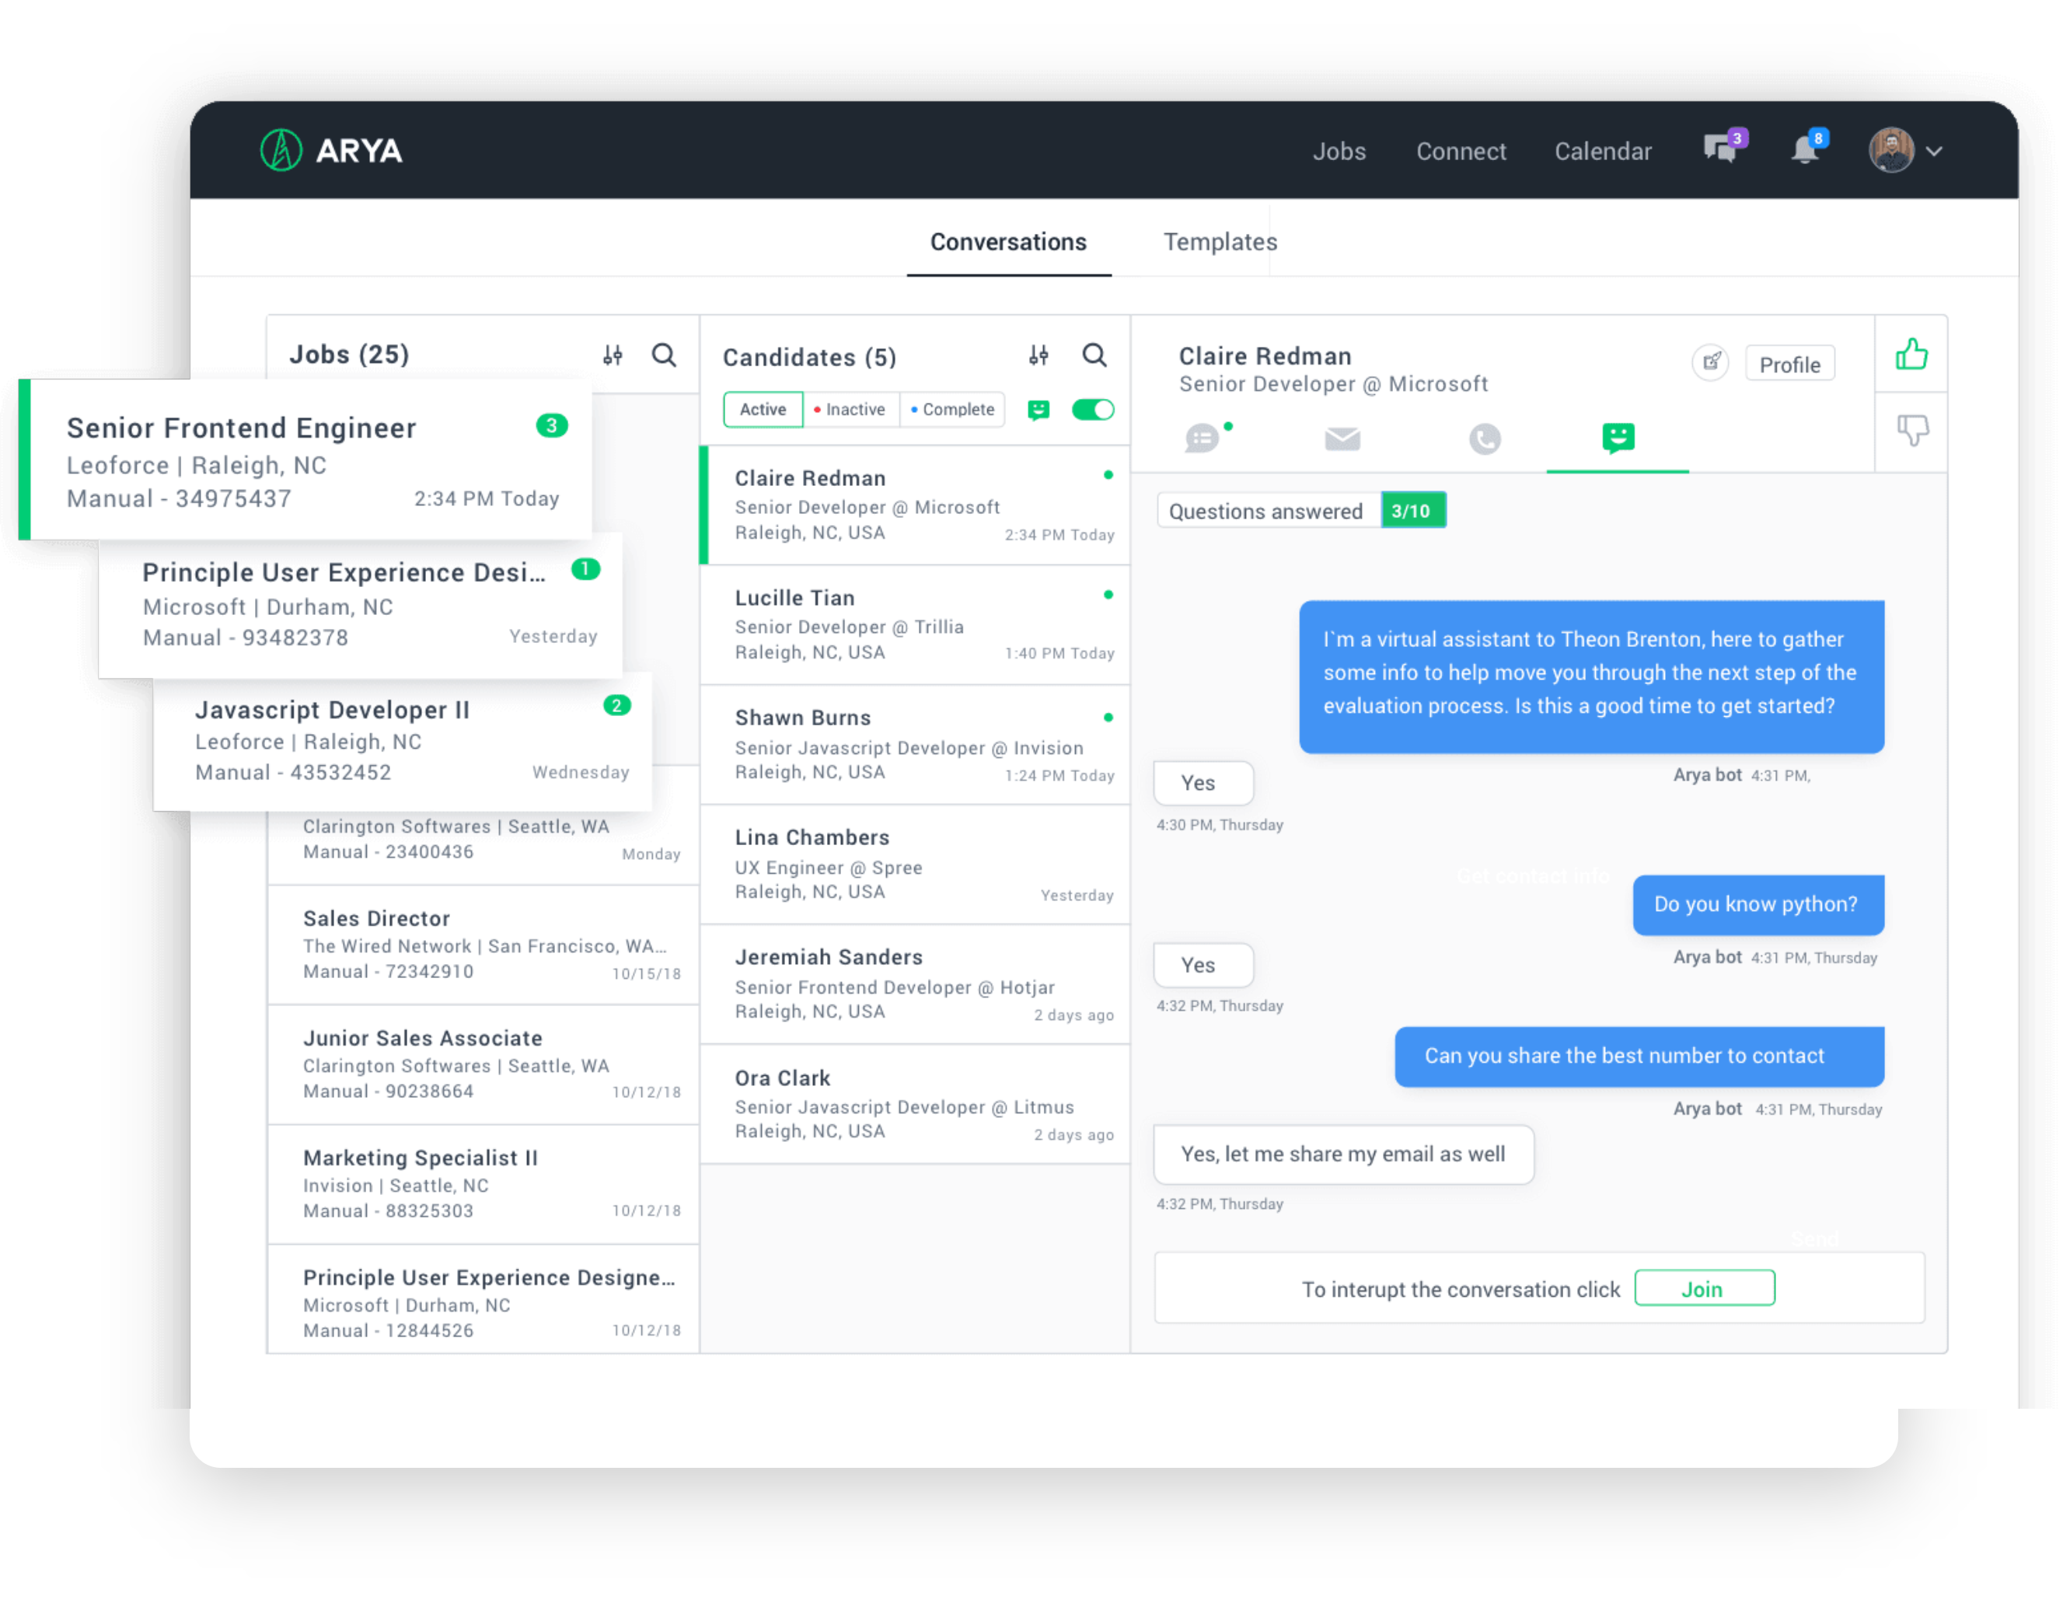
Task: Click the edit icon next to Profile
Action: pos(1710,363)
